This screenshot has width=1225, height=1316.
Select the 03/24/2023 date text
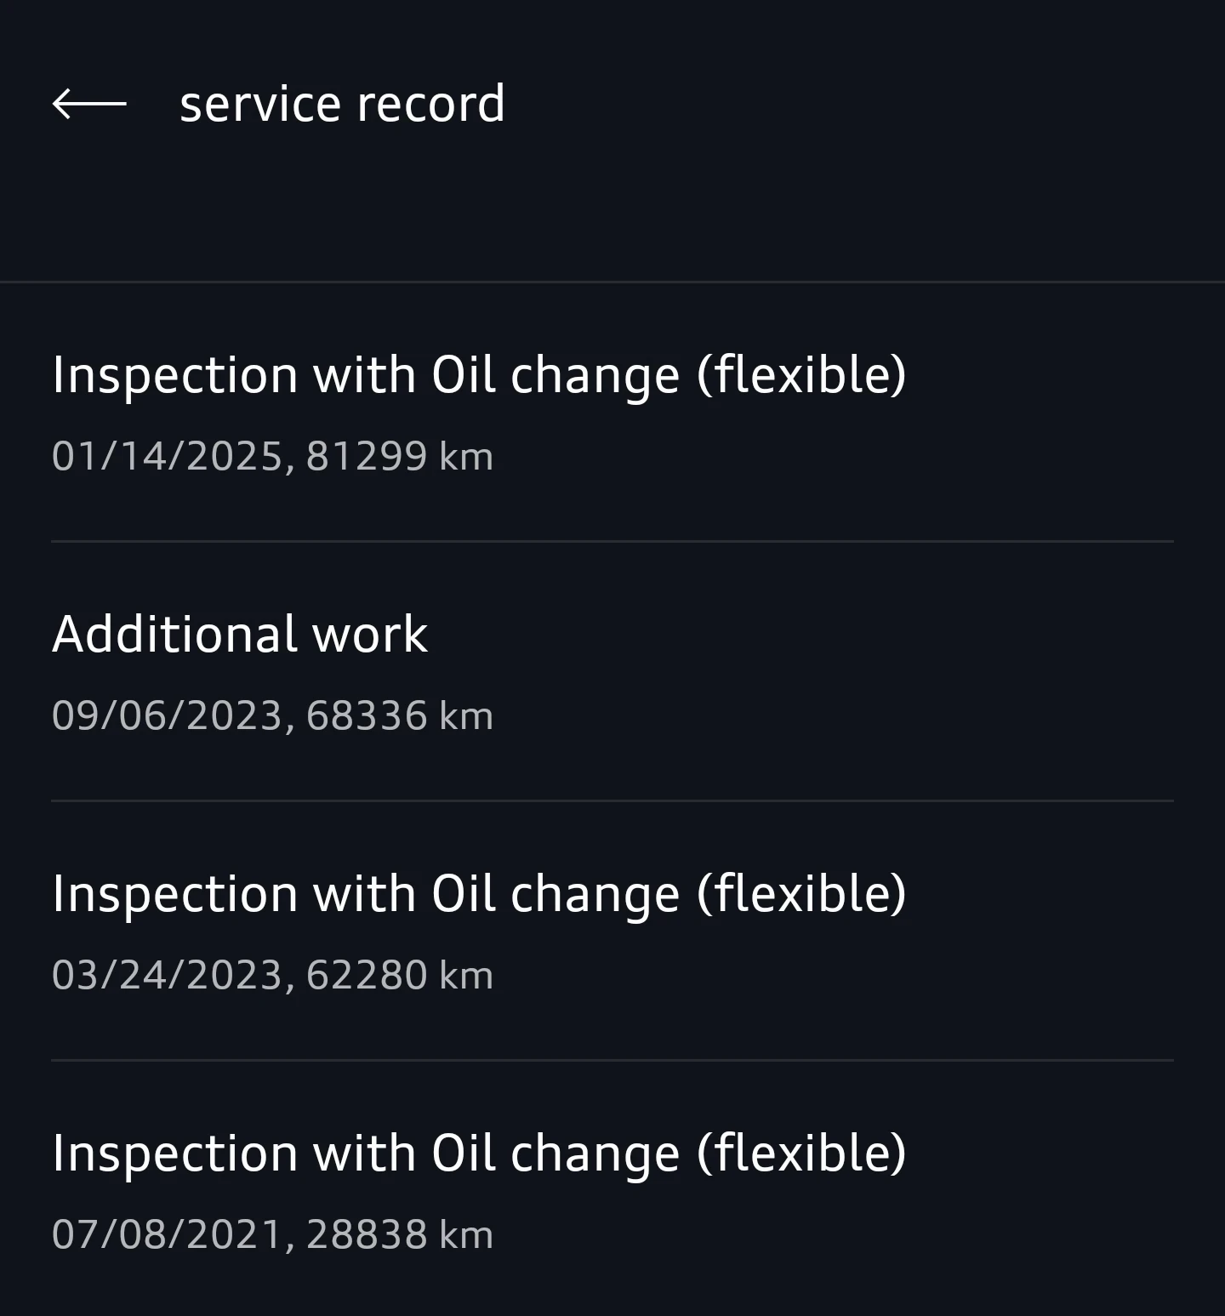(x=167, y=975)
